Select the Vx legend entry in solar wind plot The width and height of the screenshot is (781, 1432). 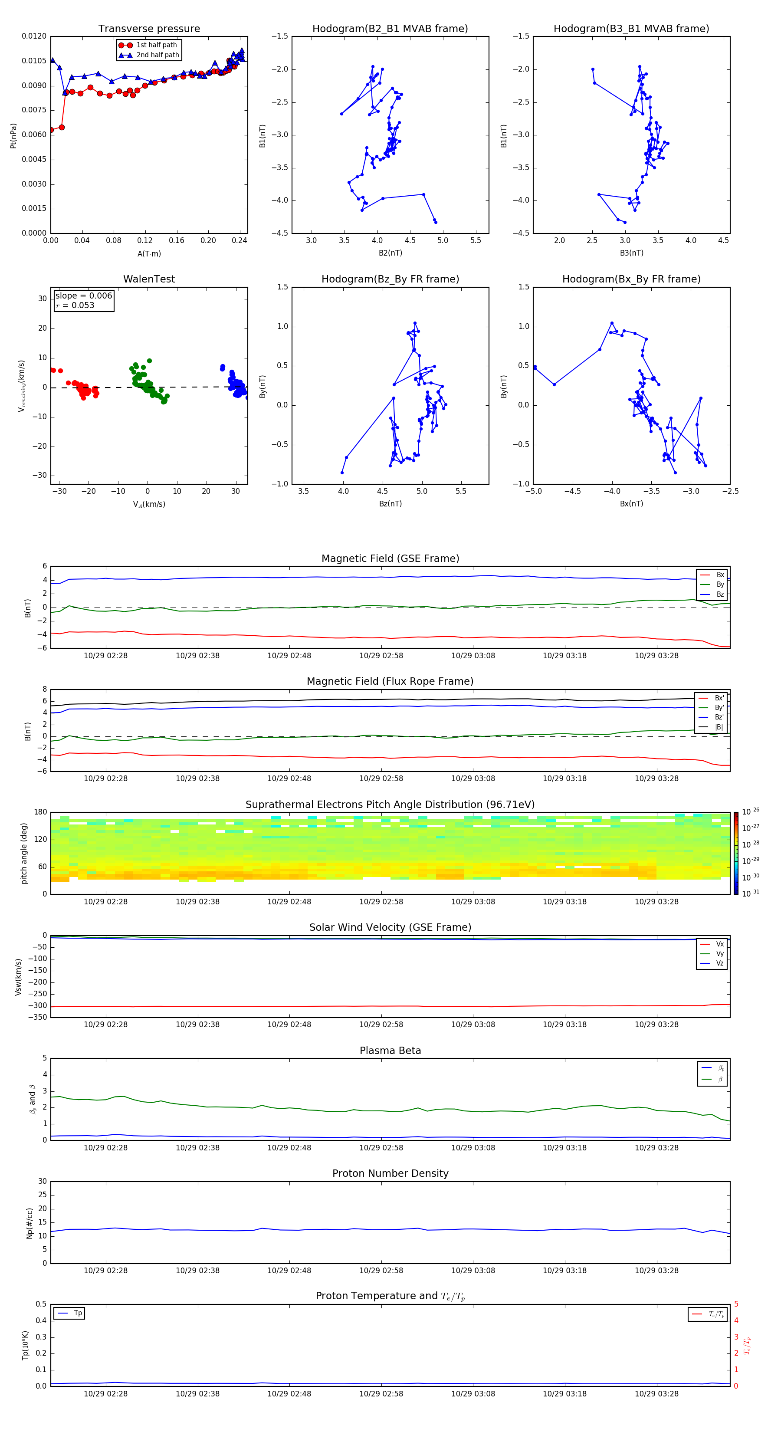click(x=712, y=944)
